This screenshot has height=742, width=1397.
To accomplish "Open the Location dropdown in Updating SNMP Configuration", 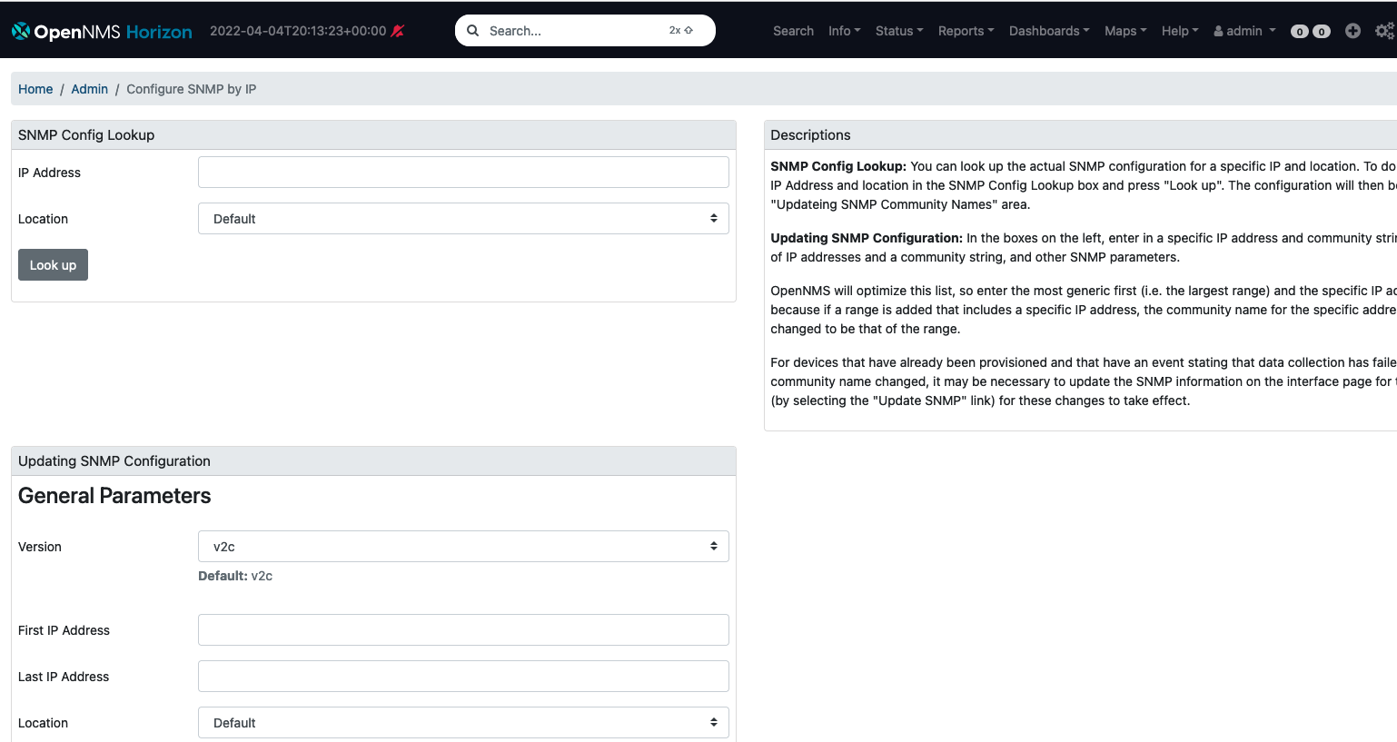I will [x=463, y=722].
